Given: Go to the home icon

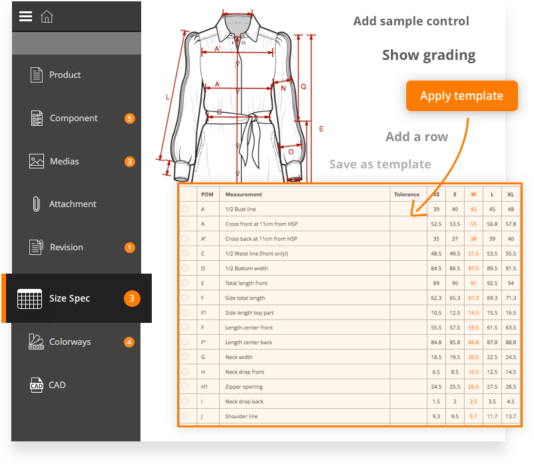Looking at the screenshot, I should [x=47, y=16].
